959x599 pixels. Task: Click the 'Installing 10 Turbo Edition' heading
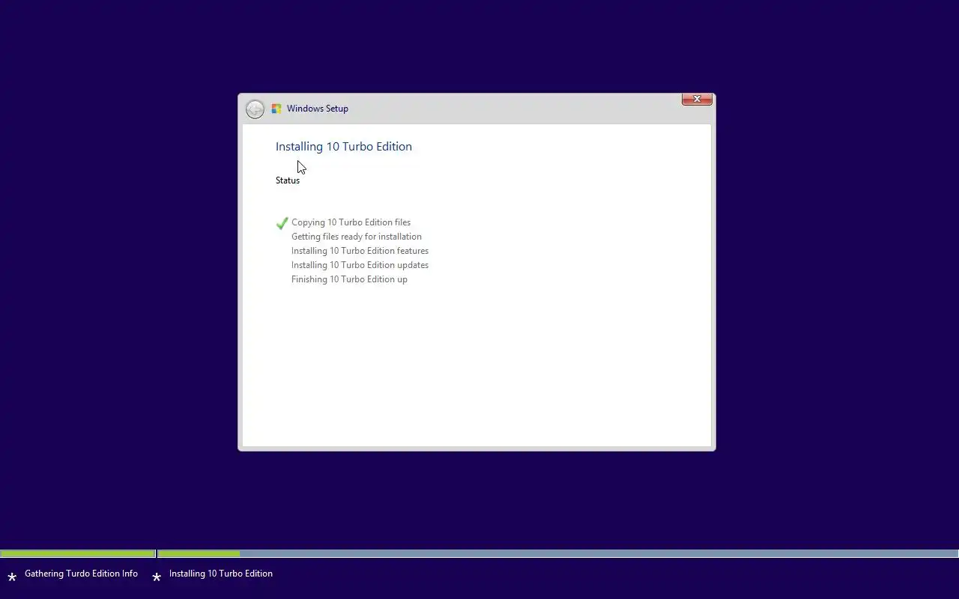click(x=344, y=147)
